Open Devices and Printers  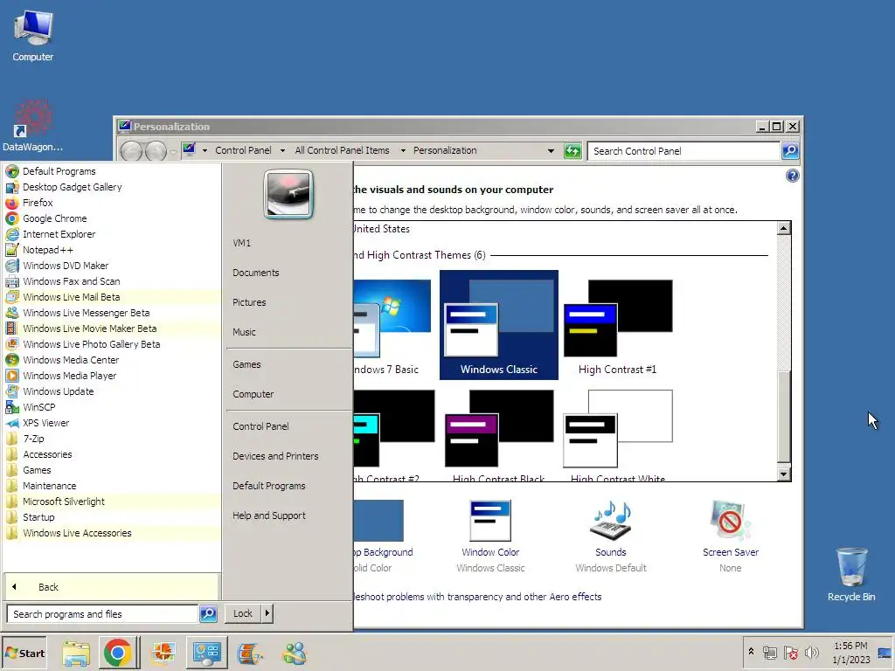coord(275,456)
